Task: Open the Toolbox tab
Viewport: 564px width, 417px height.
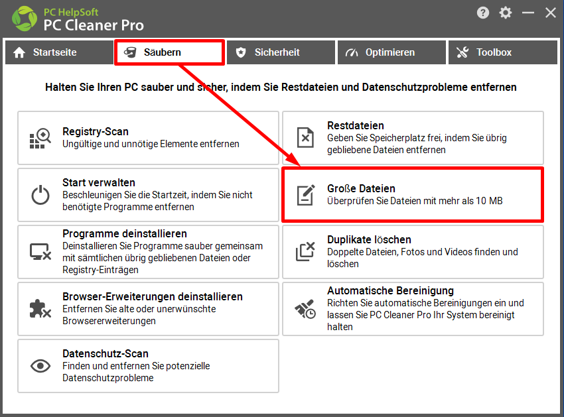Action: [x=502, y=52]
